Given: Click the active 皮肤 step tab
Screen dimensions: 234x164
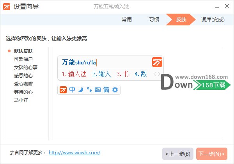Looking at the screenshot, I should [x=181, y=20].
